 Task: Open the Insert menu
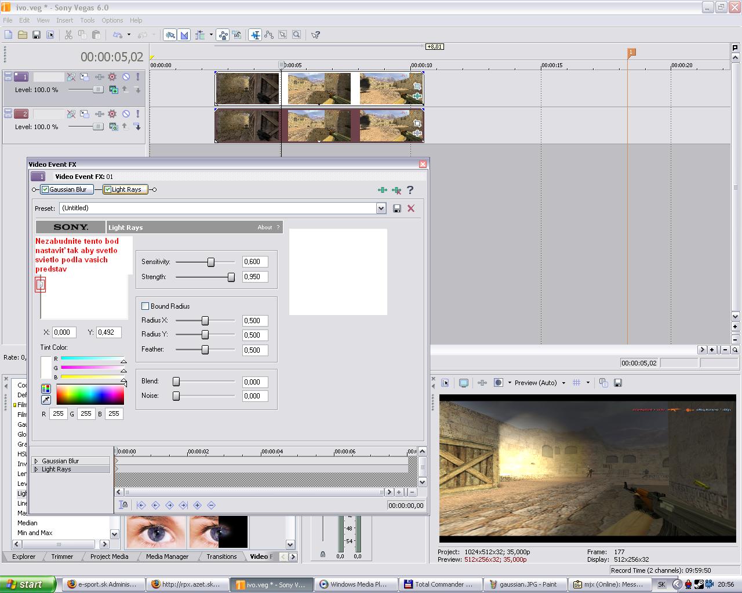(64, 20)
